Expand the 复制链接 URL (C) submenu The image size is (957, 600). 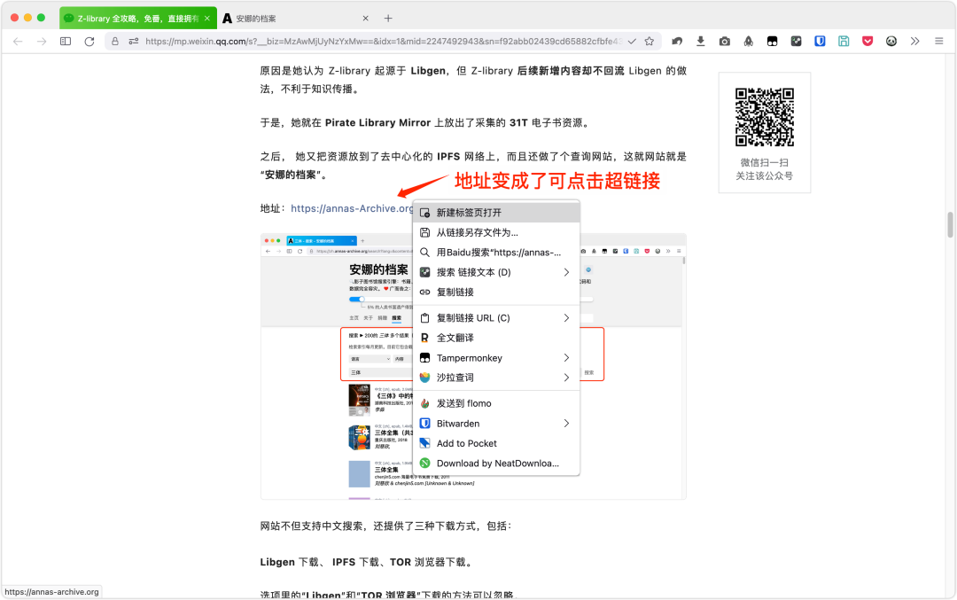click(496, 318)
